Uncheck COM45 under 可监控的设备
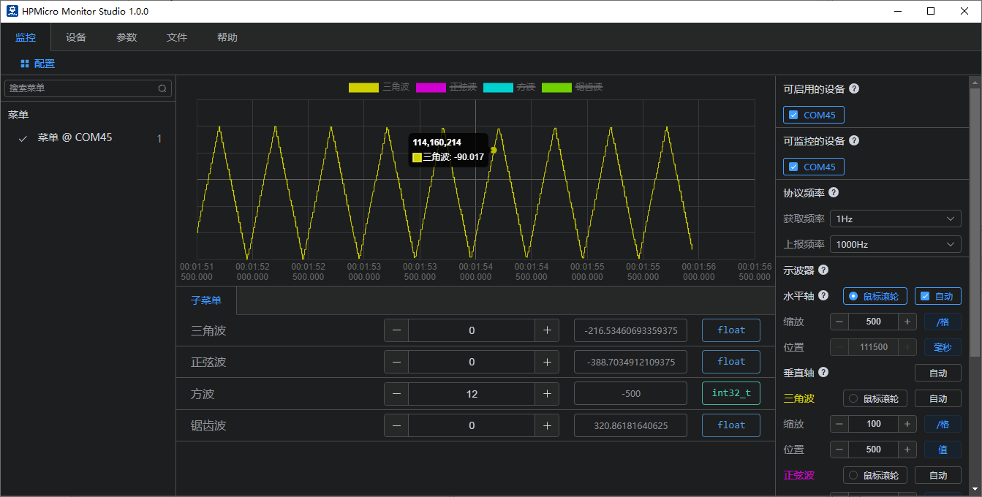982x497 pixels. 793,167
